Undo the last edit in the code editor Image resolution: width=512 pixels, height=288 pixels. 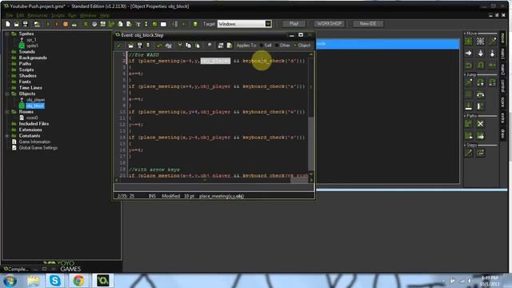pyautogui.click(x=159, y=46)
